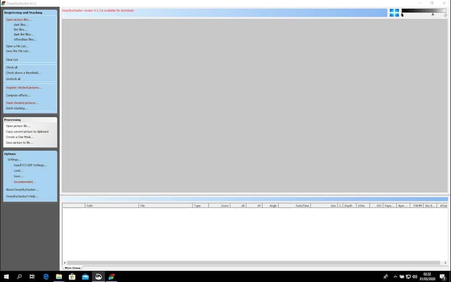
Task: Launch Microsoft Edge from taskbar
Action: (46, 277)
